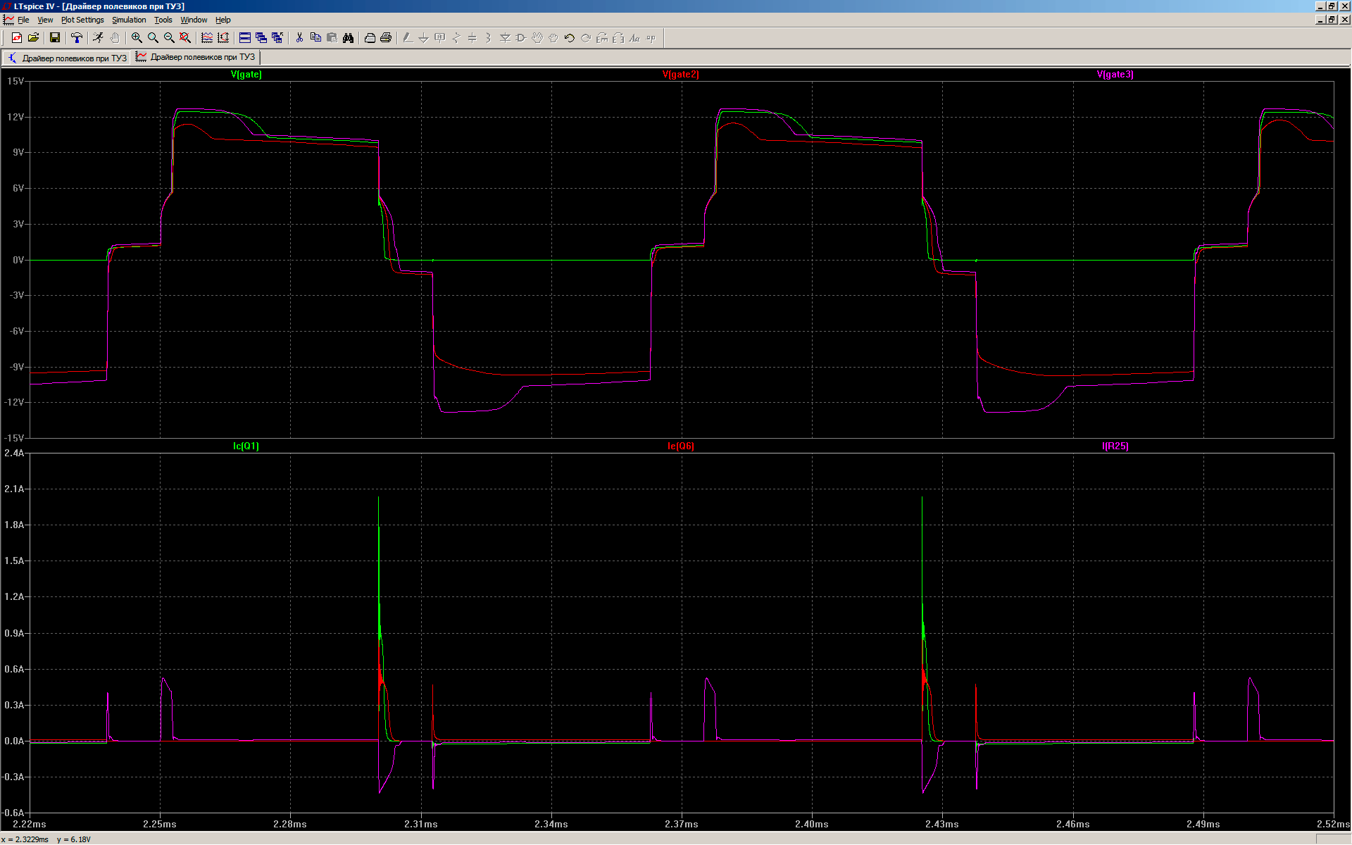Viewport: 1352px width, 845px height.
Task: Cascade the windows using the toolbar icon
Action: coord(261,38)
